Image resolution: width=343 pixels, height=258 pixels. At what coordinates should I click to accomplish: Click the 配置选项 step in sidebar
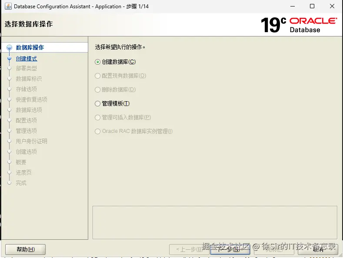click(x=26, y=120)
